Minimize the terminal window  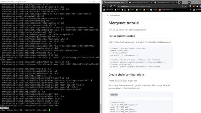(x=89, y=2)
